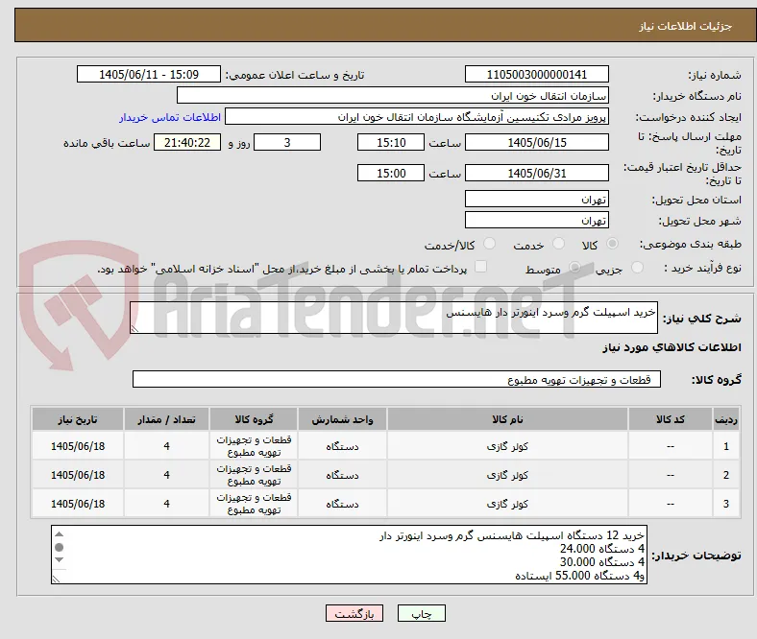Select the کالا radio button

coord(612,244)
